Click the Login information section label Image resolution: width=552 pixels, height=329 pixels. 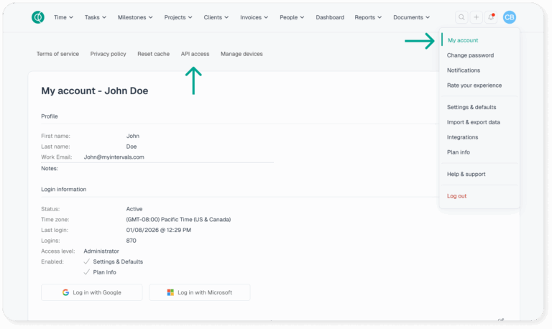[x=64, y=190]
